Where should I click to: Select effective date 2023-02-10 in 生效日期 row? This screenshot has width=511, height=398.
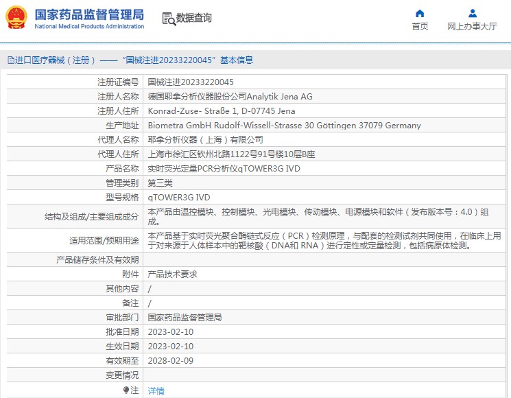coord(171,346)
